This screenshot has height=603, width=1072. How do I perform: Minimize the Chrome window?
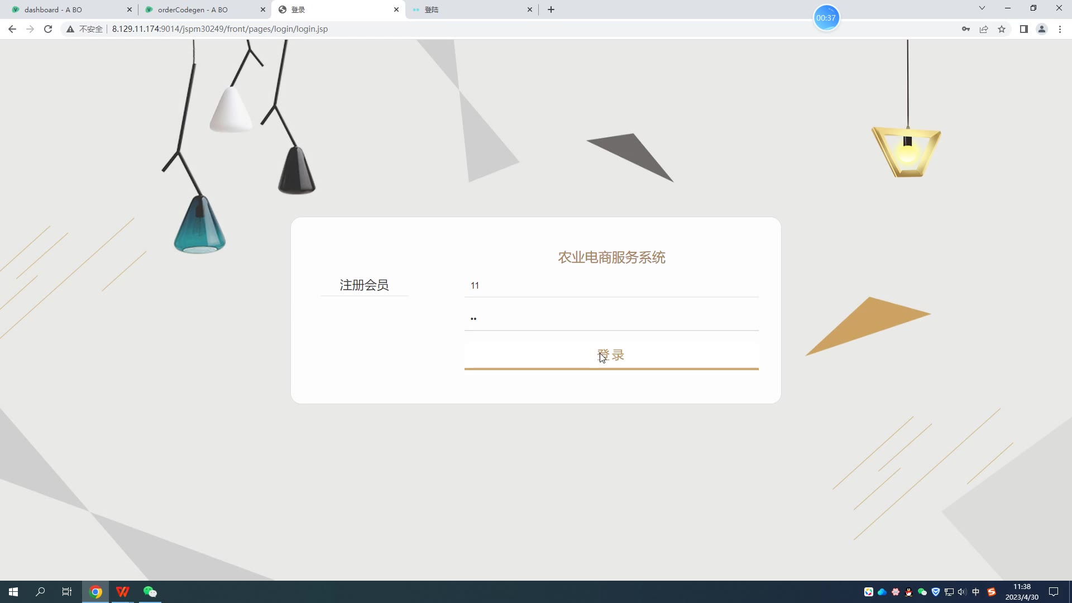pos(1008,8)
